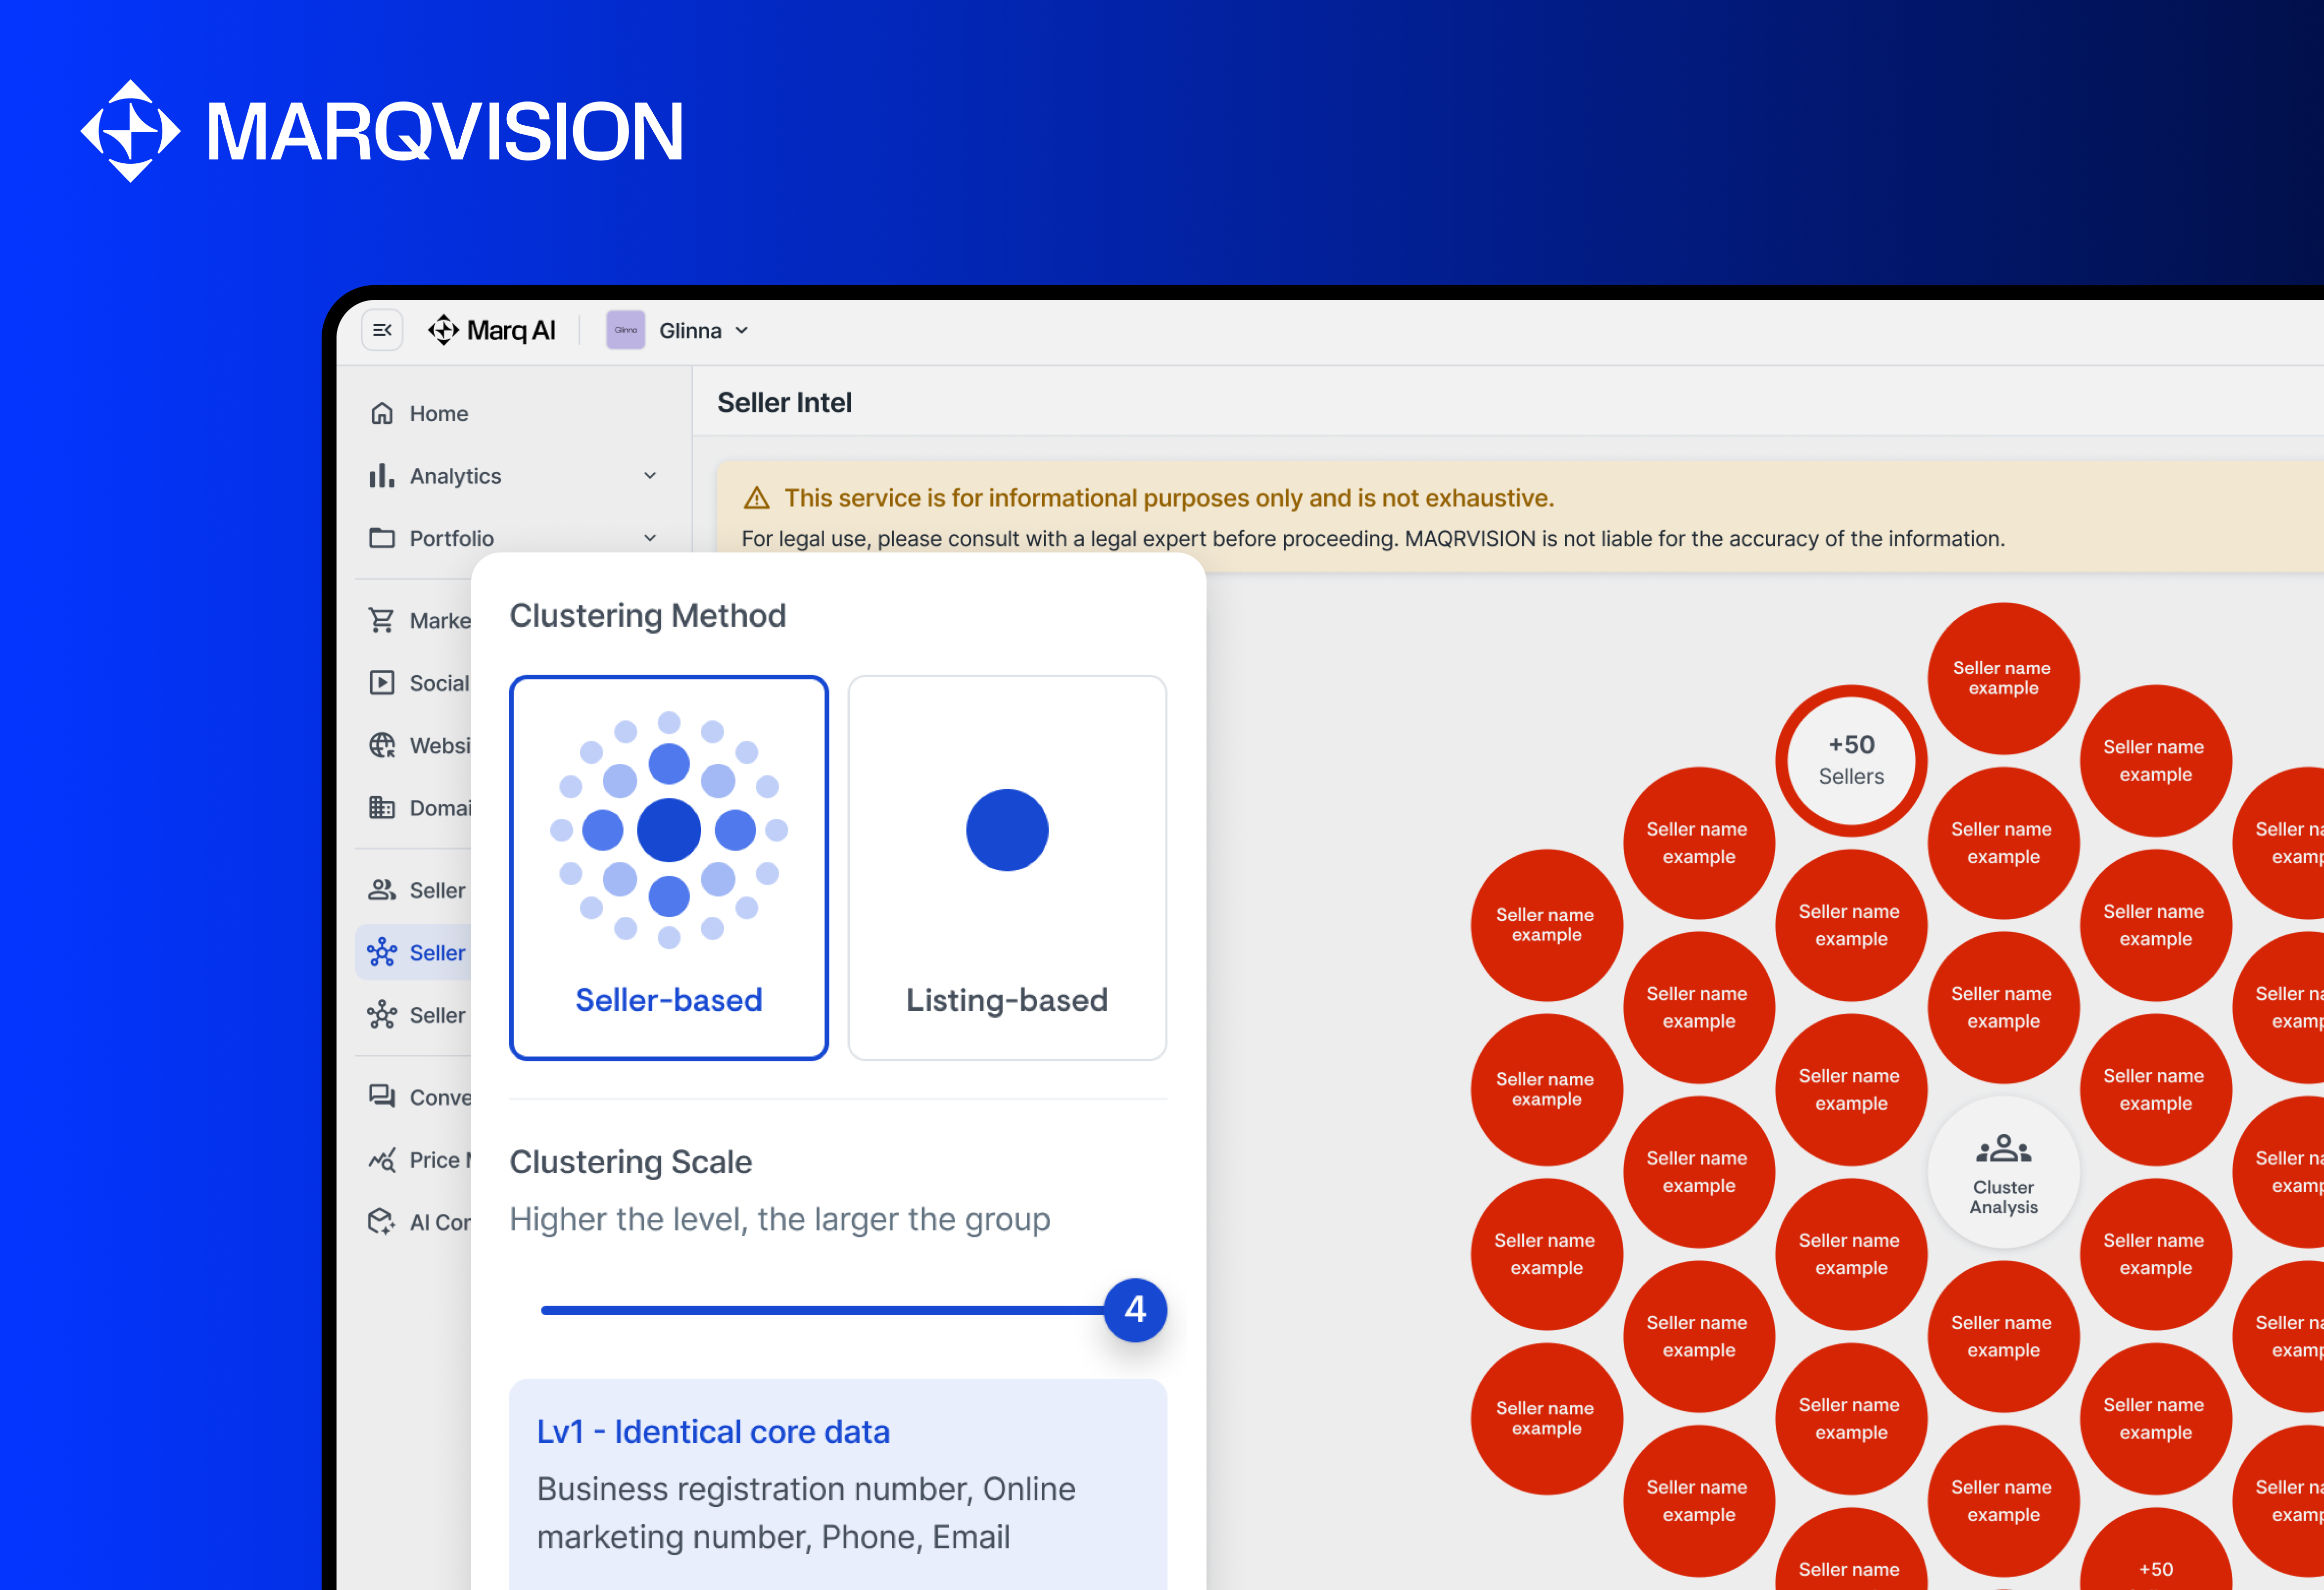The width and height of the screenshot is (2324, 1590).
Task: Click the Domain building icon
Action: point(382,808)
